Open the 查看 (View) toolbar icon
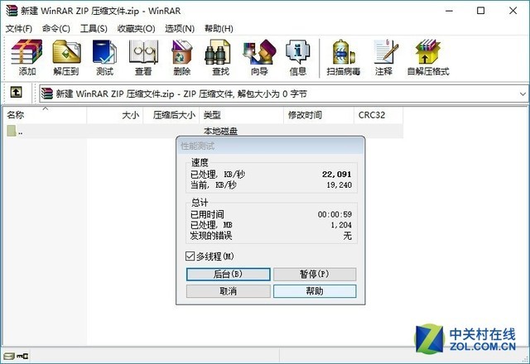This screenshot has width=530, height=364. click(x=143, y=57)
